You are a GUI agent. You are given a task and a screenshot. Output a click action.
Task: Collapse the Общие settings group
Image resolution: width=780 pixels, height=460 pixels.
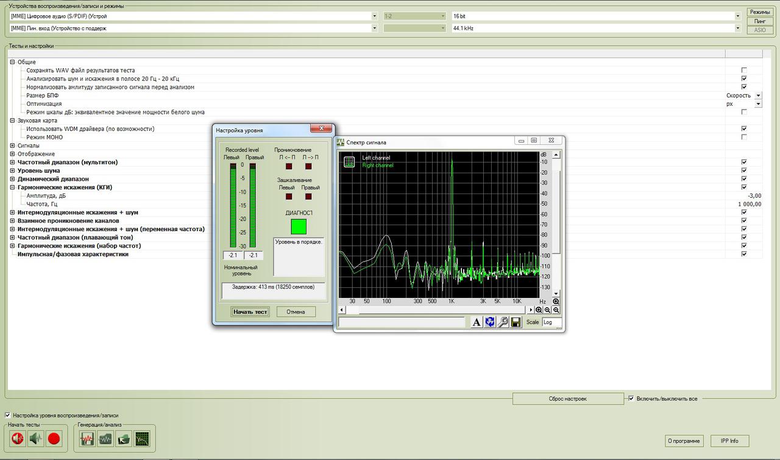click(x=12, y=62)
